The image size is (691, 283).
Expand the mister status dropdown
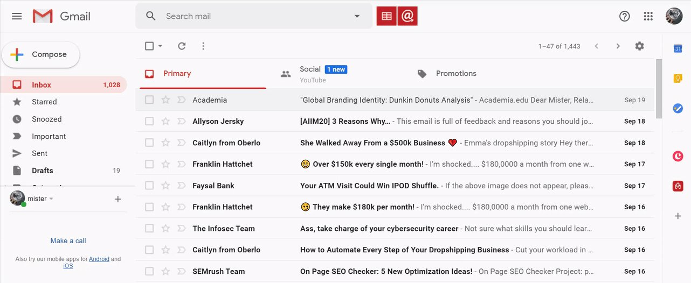(x=51, y=199)
